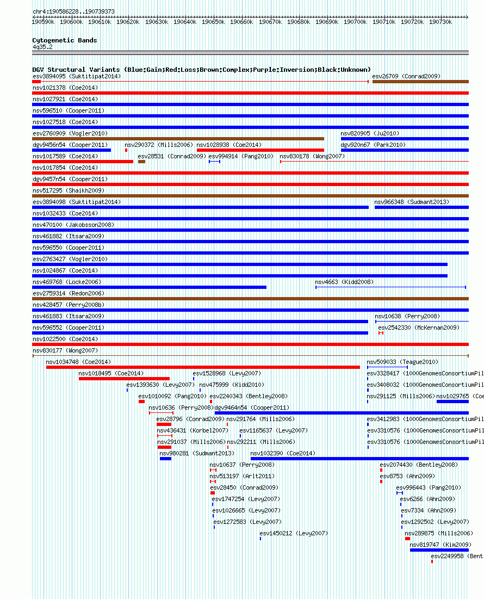Select nsv980281 (Sudmant2013) label
The image size is (484, 599).
tap(197, 454)
